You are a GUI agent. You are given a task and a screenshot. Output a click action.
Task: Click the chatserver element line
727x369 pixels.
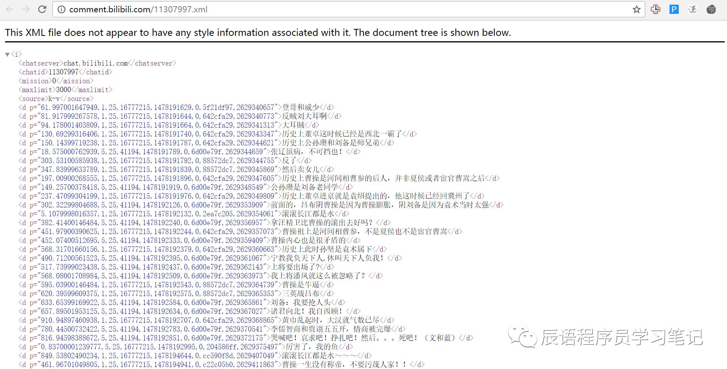[98, 63]
